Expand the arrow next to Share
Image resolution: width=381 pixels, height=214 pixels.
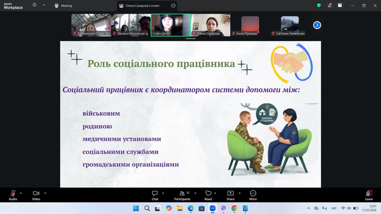click(x=239, y=193)
